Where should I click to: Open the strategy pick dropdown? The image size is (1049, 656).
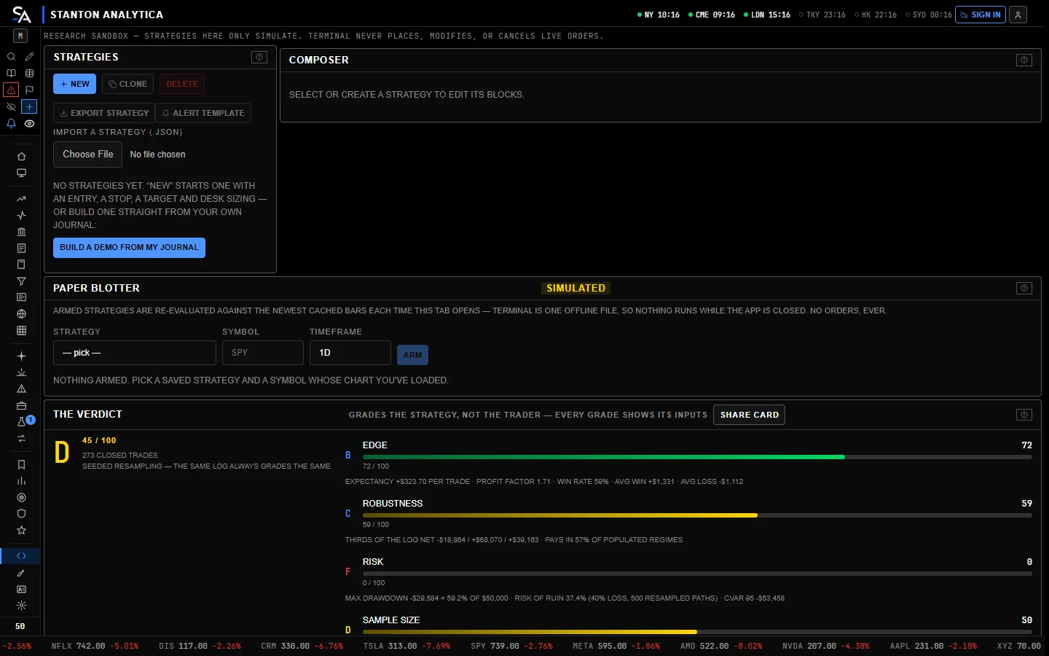pos(135,353)
